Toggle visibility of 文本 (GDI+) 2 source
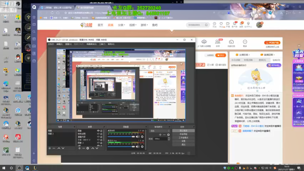The width and height of the screenshot is (304, 171). [98, 139]
